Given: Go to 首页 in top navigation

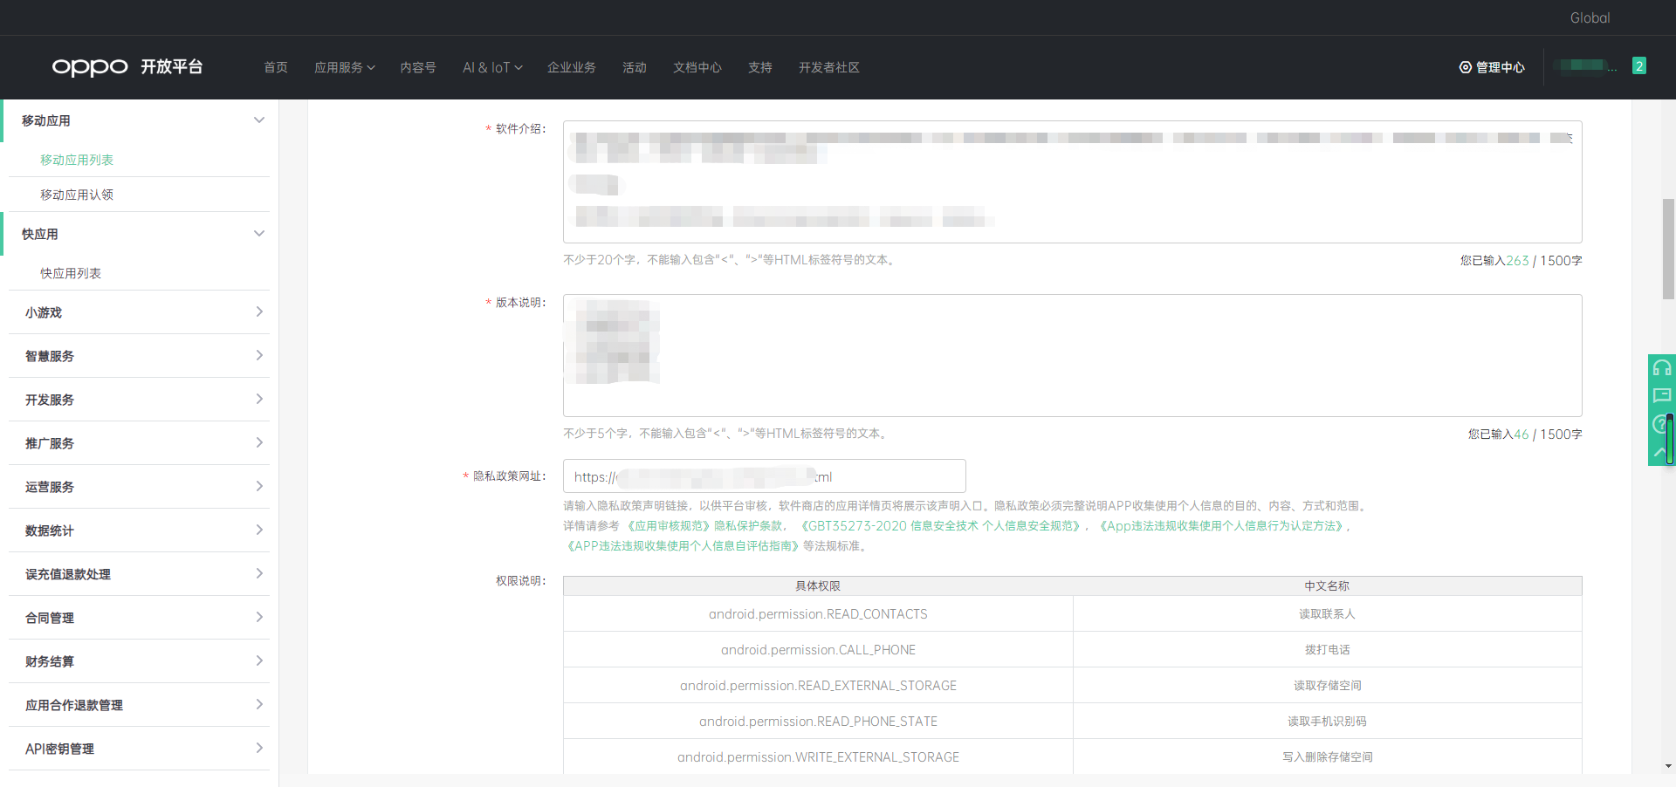Looking at the screenshot, I should pyautogui.click(x=276, y=67).
